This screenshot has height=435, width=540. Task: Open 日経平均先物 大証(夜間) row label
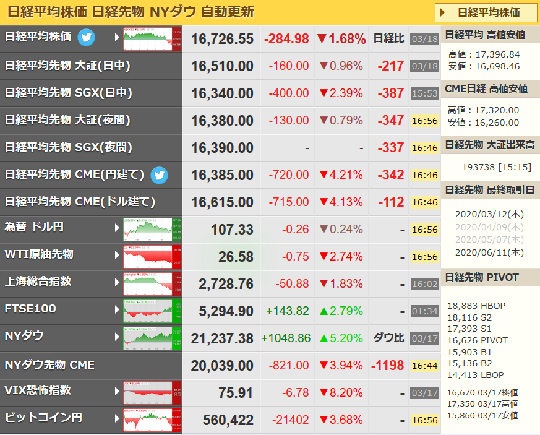[67, 120]
